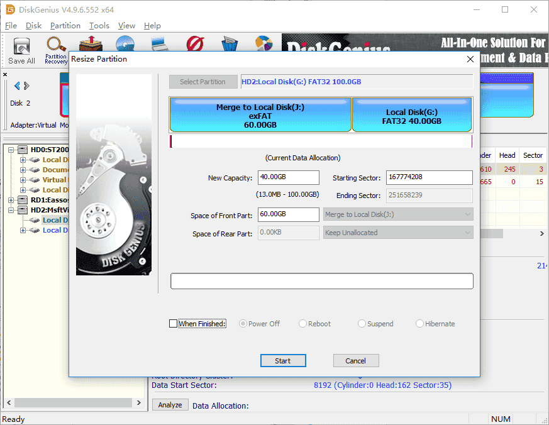The image size is (549, 425).
Task: Click the Cancel button
Action: 355,360
